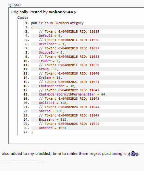The height and width of the screenshot is (171, 144).
Task: Click the view-post arrow icon beside wakon5544
Action: point(75,12)
